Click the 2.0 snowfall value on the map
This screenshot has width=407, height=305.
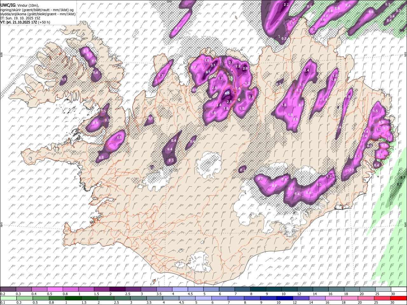point(214,88)
